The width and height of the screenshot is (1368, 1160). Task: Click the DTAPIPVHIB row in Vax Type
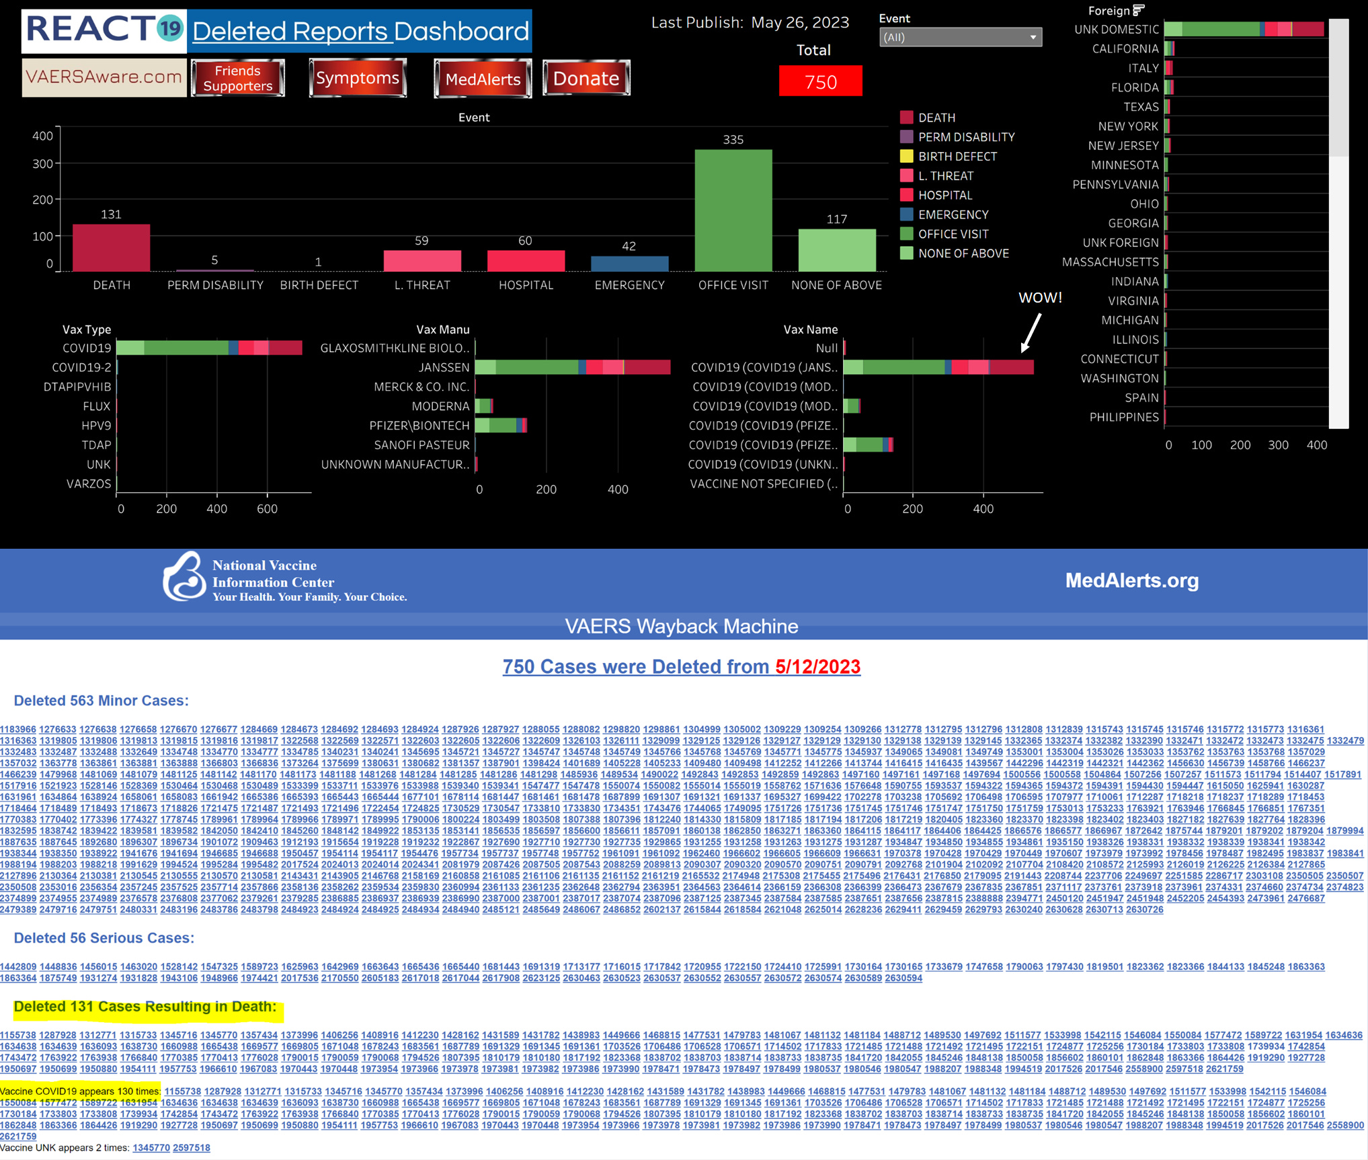click(x=77, y=387)
